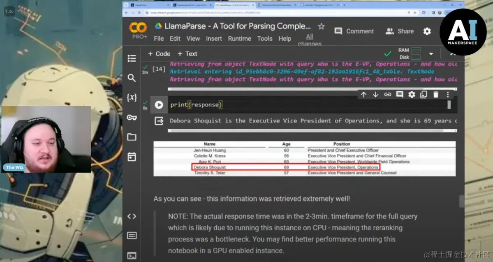Open the code snippets panel
Image resolution: width=493 pixels, height=262 pixels.
click(x=132, y=216)
